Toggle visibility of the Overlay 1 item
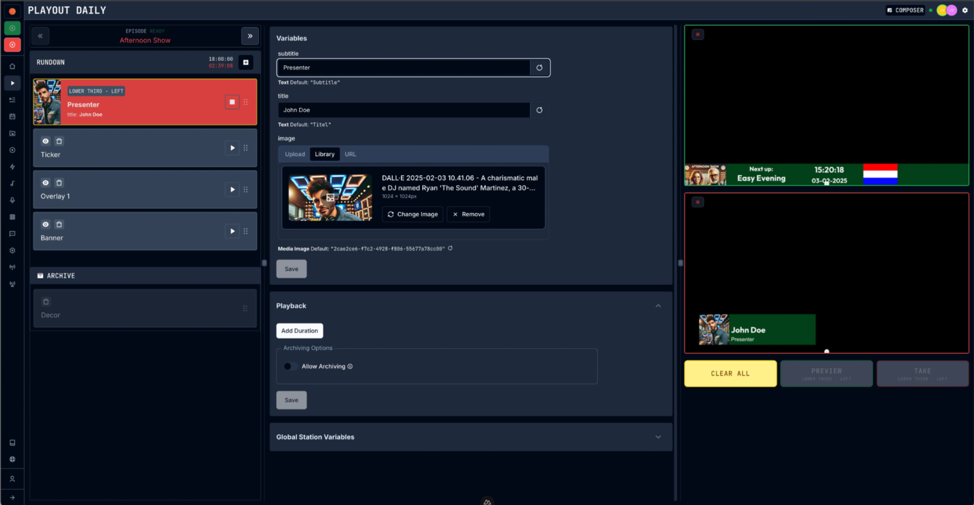The width and height of the screenshot is (974, 505). coord(46,183)
